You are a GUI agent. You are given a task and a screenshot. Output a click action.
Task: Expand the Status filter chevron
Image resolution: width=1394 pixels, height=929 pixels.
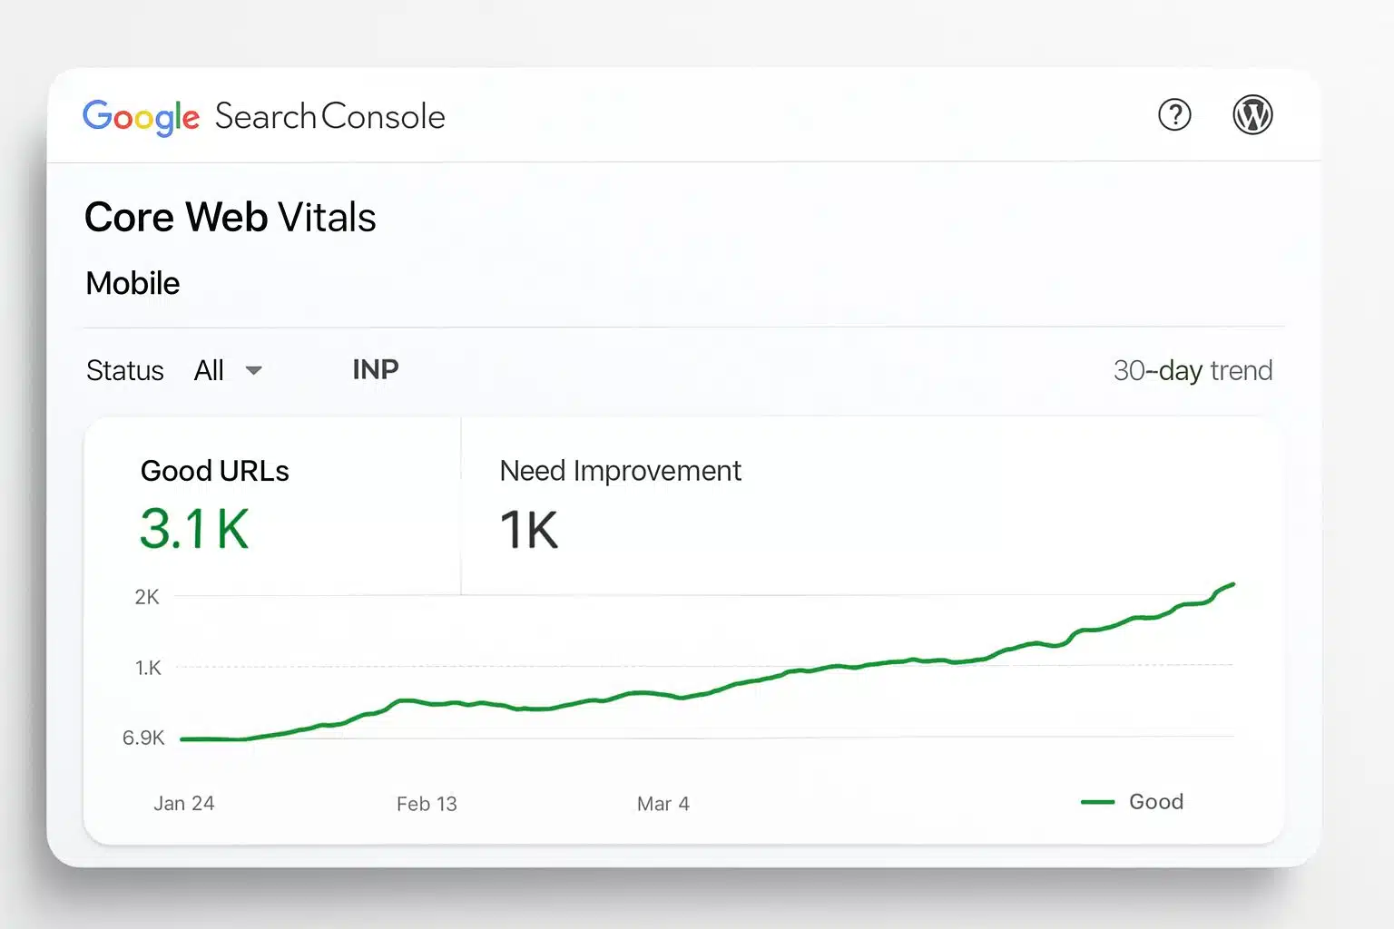click(254, 371)
